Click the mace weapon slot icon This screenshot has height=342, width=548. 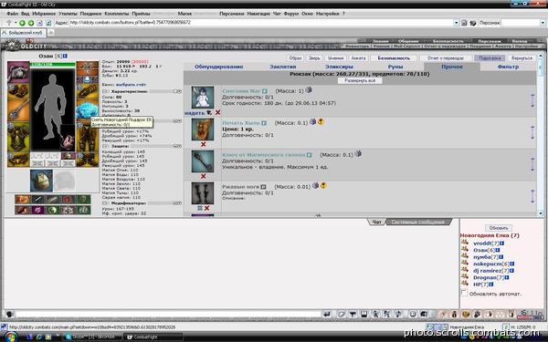coord(18,110)
